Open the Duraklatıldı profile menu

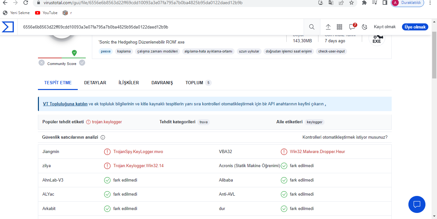[407, 3]
